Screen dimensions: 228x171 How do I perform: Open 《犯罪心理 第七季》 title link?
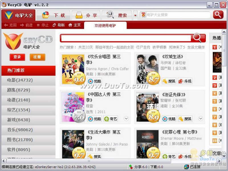[180, 132]
